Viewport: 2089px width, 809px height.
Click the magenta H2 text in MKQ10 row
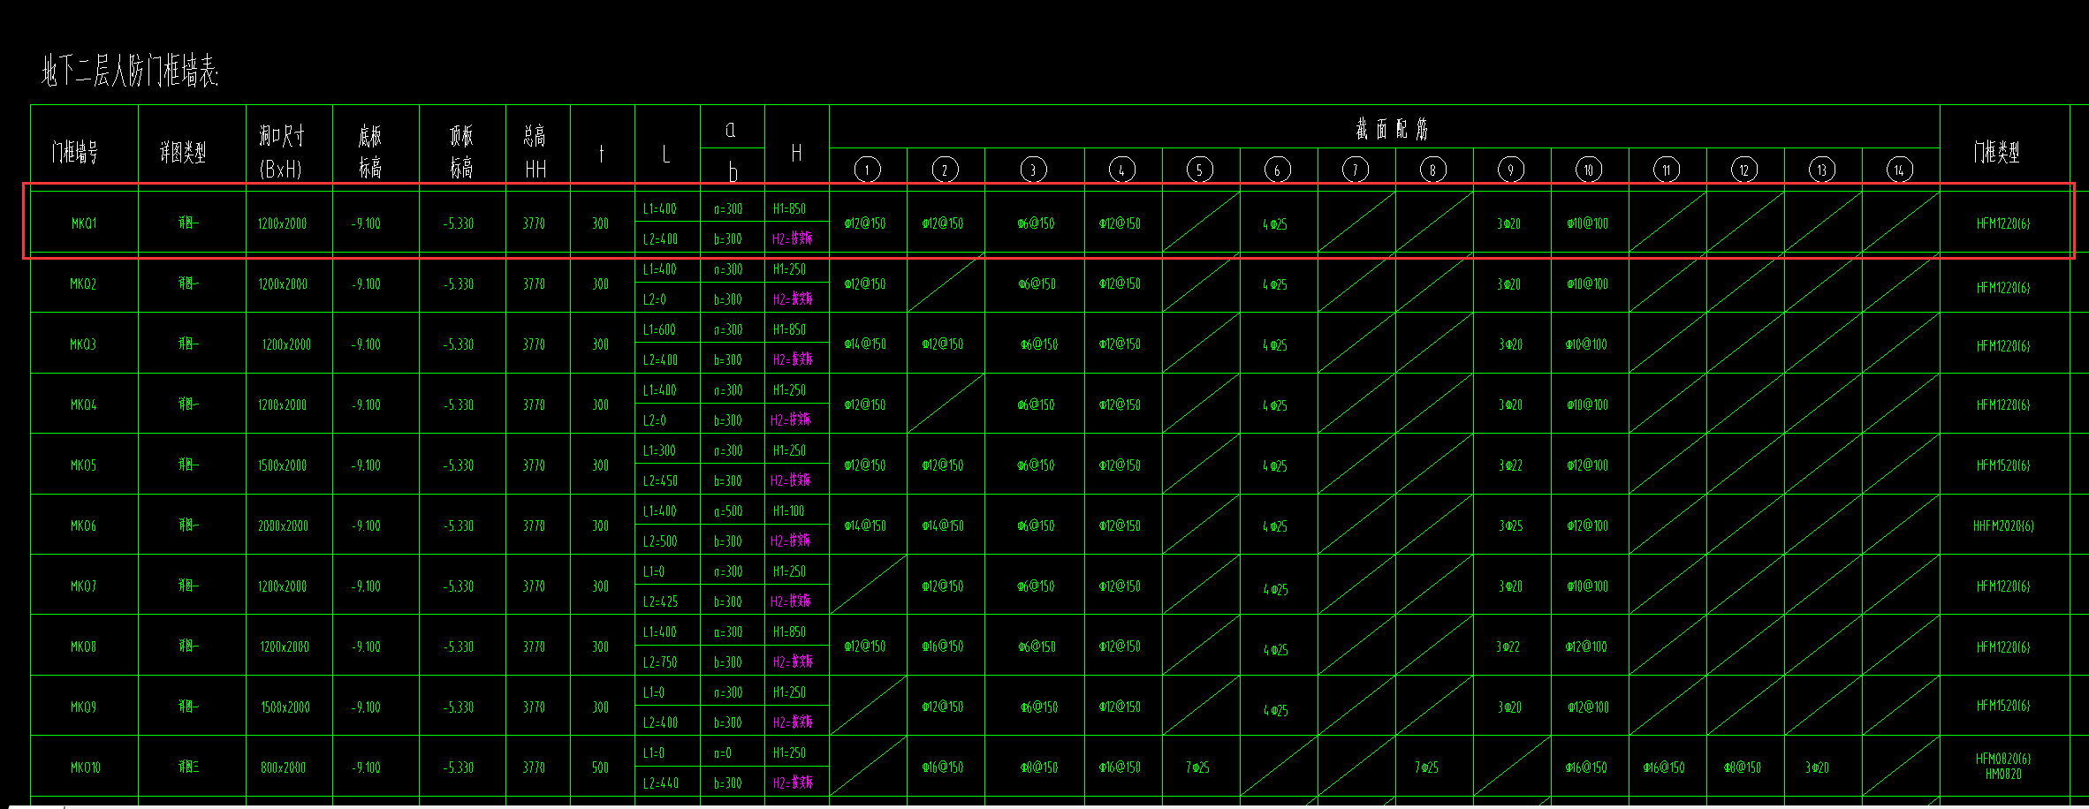792,783
